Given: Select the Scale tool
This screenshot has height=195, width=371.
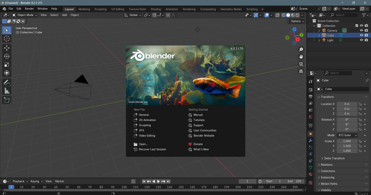Looking at the screenshot, I should point(7,65).
